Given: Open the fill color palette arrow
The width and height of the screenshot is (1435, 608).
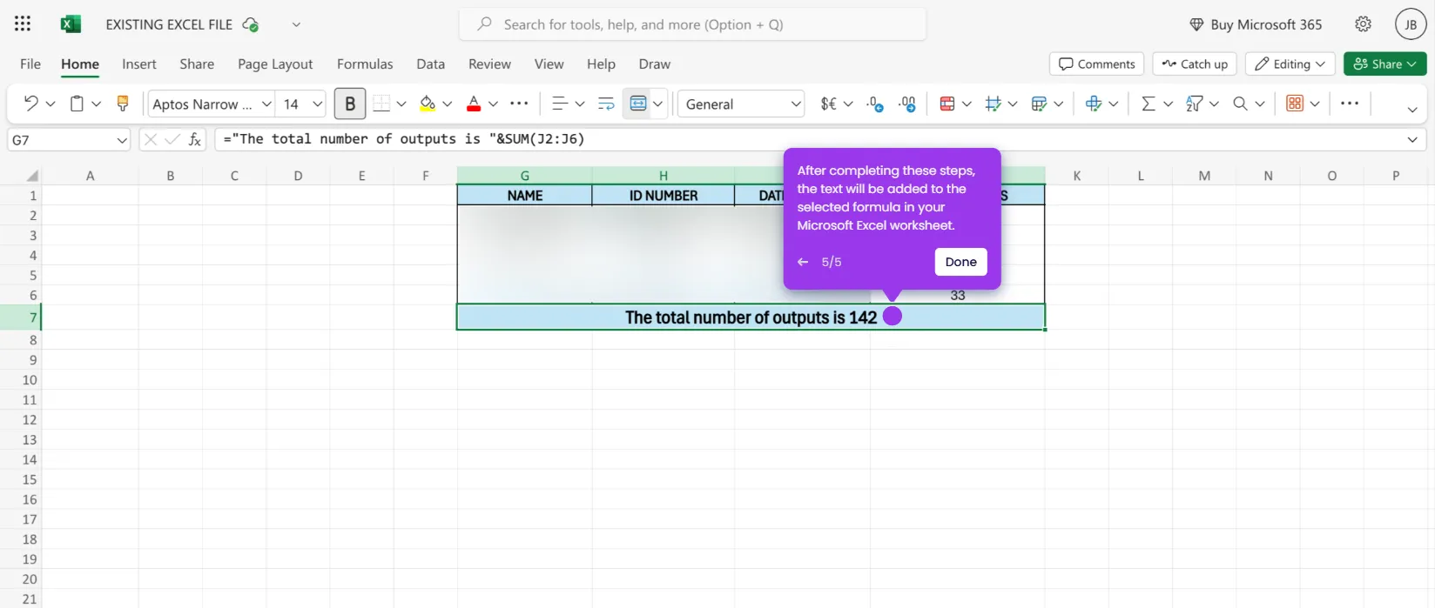Looking at the screenshot, I should 447,104.
